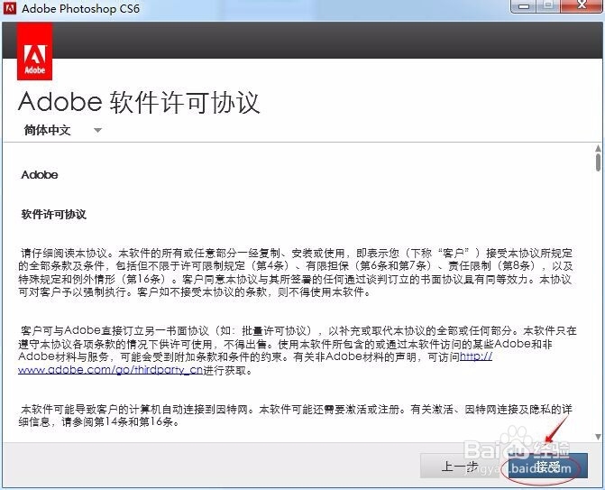The height and width of the screenshot is (490, 605).
Task: Minimize the installer window
Action: point(524,6)
